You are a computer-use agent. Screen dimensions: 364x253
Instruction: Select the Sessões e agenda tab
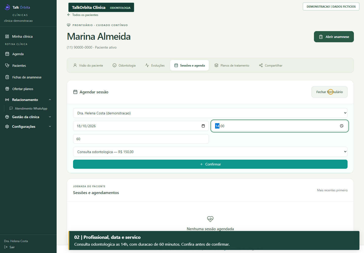pos(190,65)
